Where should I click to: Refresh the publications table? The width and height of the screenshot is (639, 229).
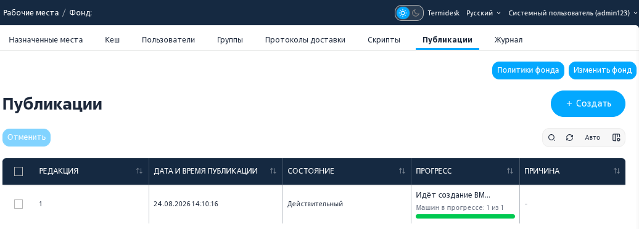(x=570, y=137)
